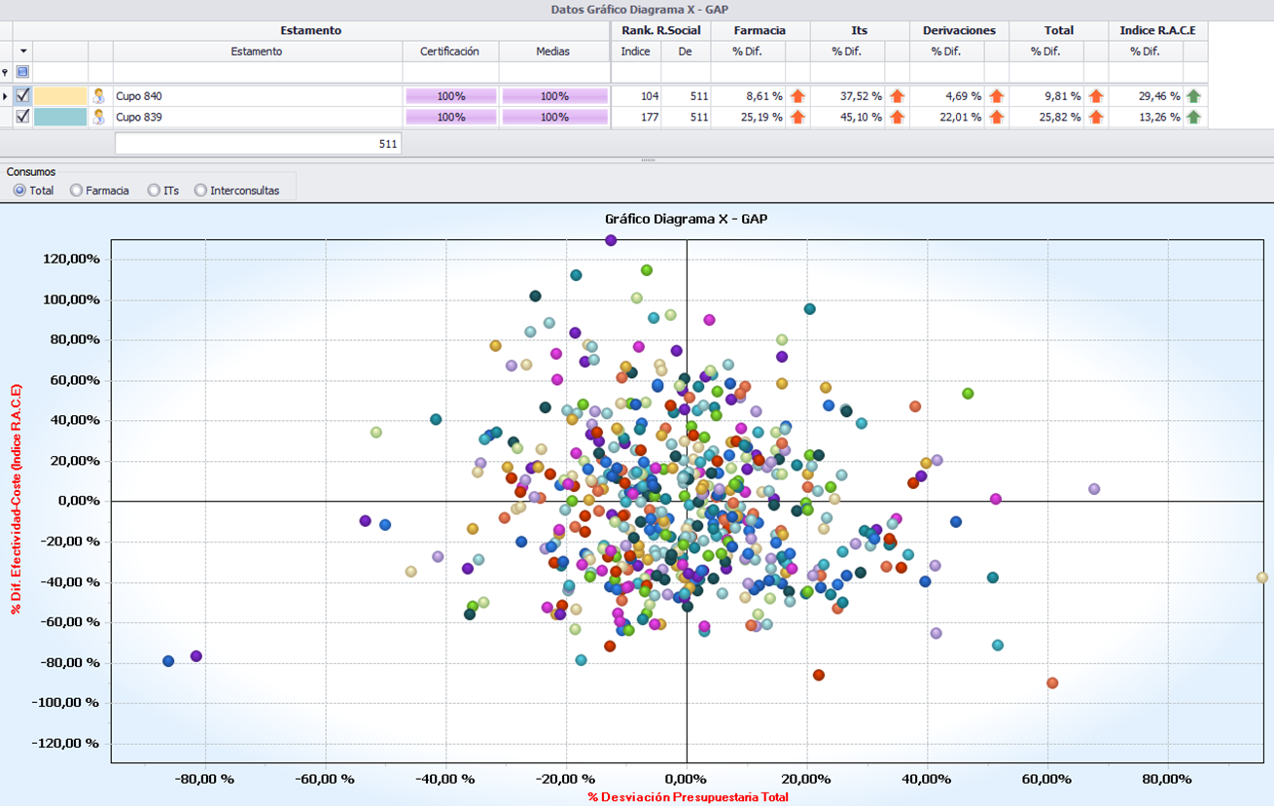Sort by the Medias column header
This screenshot has width=1274, height=806.
click(x=553, y=51)
